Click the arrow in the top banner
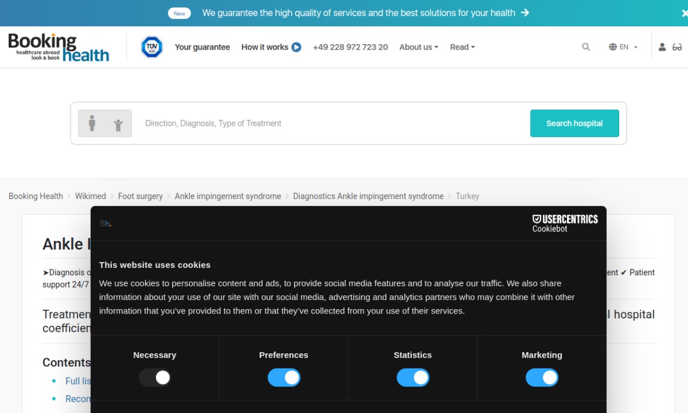The image size is (688, 413). coord(525,13)
